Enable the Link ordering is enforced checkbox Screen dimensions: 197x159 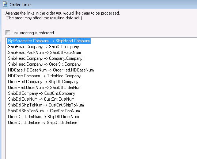(x=8, y=32)
